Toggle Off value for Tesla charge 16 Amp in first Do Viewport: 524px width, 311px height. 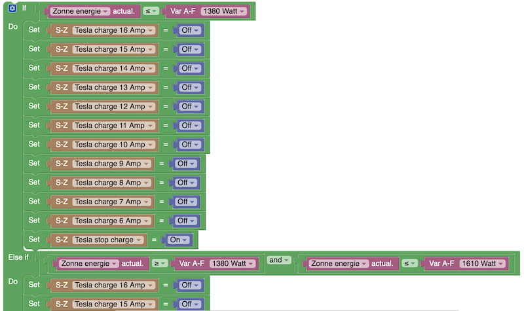(x=190, y=30)
